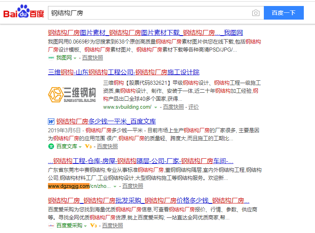
Task: Open 三维钢构-山东钢结构工程公司 result title
Action: 124,72
